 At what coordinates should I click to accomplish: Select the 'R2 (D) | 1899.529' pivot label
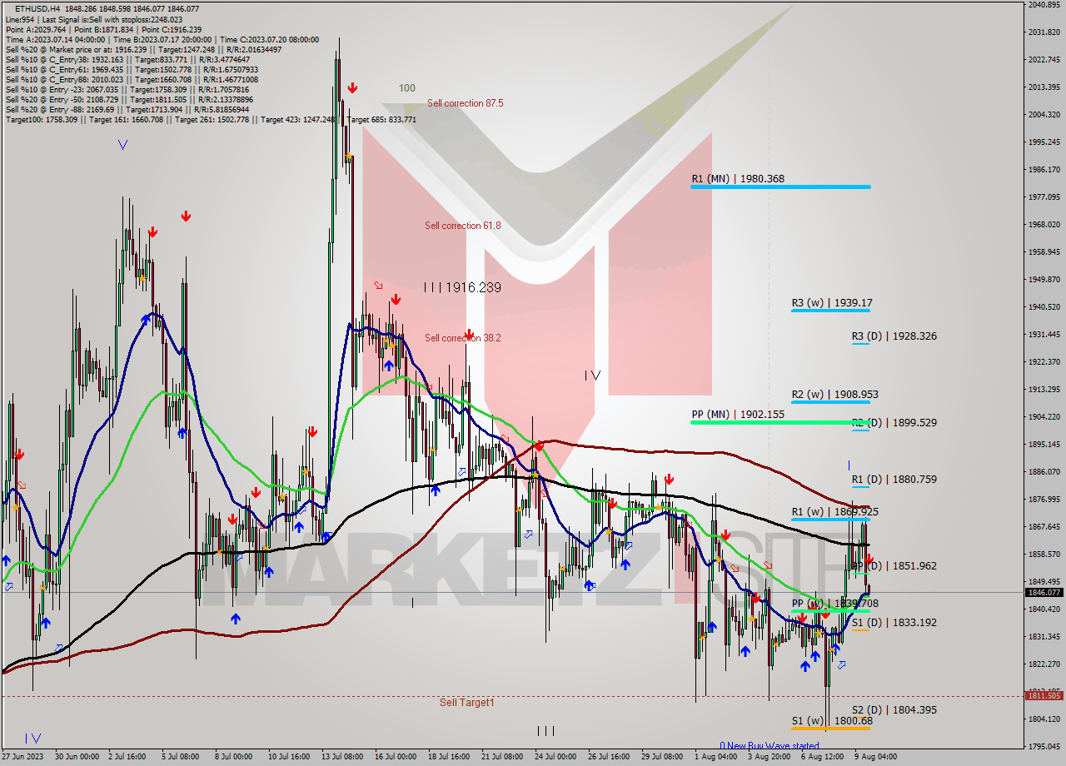click(x=894, y=423)
